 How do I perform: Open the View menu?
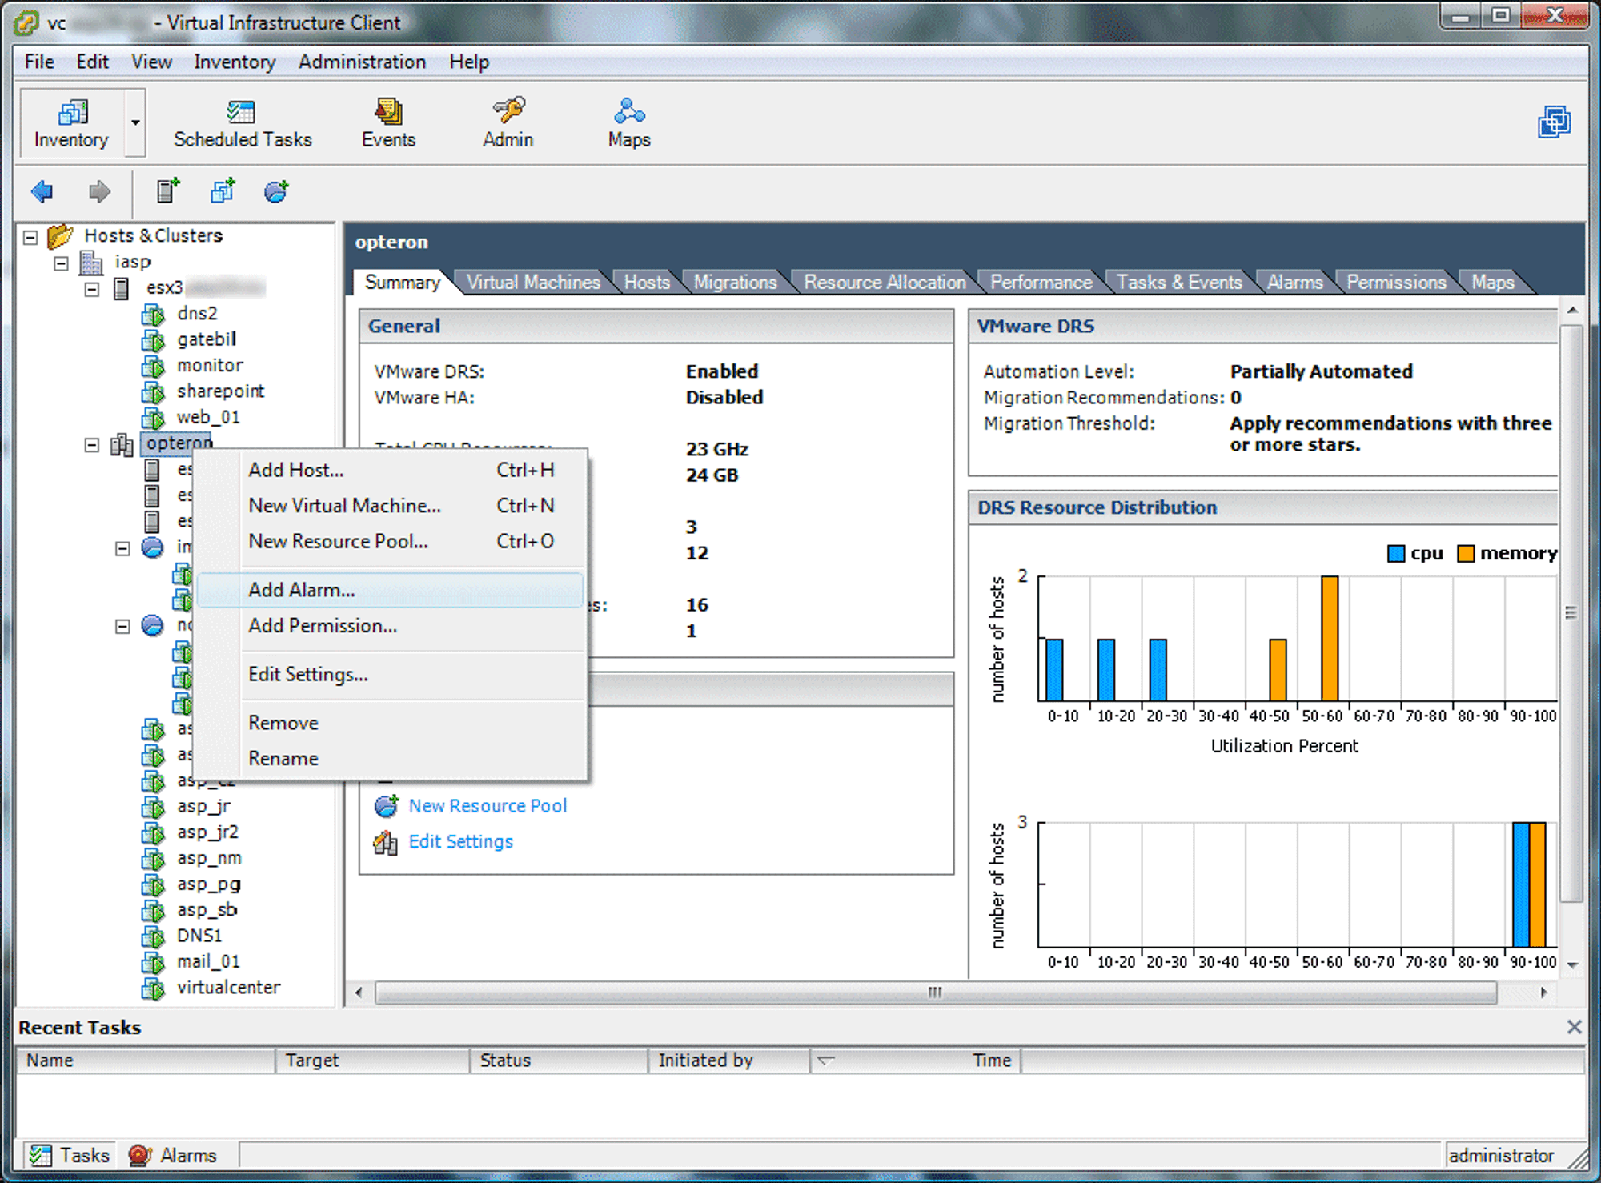coord(151,62)
